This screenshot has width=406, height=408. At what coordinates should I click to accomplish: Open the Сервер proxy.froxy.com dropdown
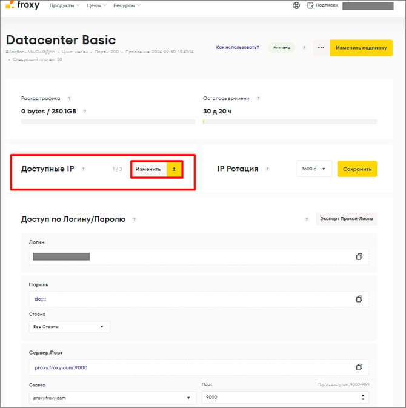coord(113,398)
